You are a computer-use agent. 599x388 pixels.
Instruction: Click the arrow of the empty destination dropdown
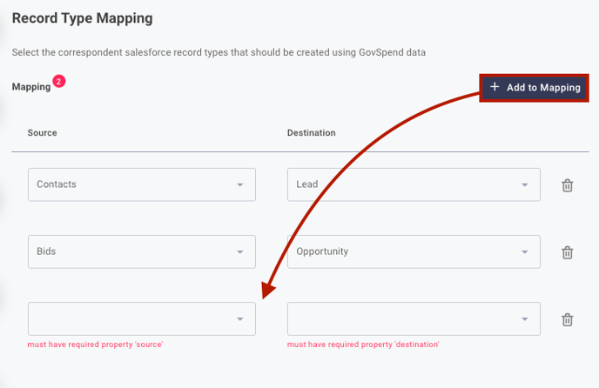tap(525, 319)
